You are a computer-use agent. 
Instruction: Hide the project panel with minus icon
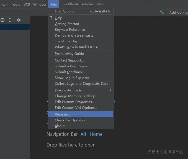click(x=26, y=20)
